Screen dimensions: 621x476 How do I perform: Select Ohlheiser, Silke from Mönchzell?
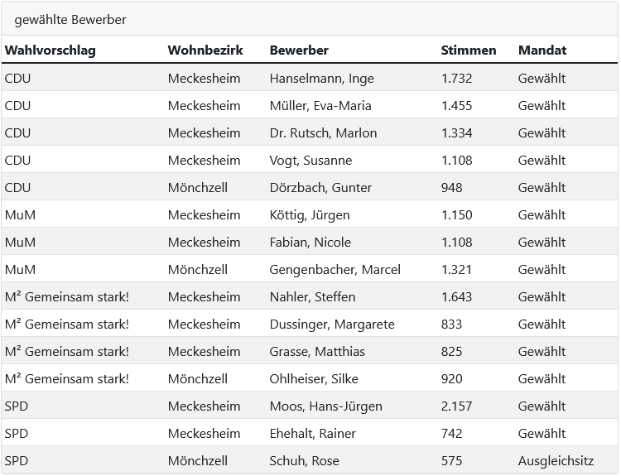[314, 379]
